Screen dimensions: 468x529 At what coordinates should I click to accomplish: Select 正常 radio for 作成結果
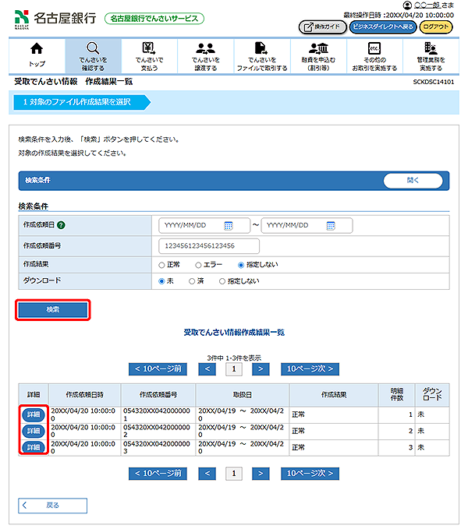click(162, 265)
